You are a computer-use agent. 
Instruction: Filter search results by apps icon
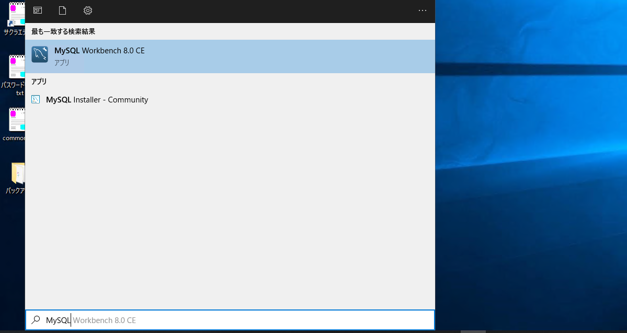tap(38, 10)
